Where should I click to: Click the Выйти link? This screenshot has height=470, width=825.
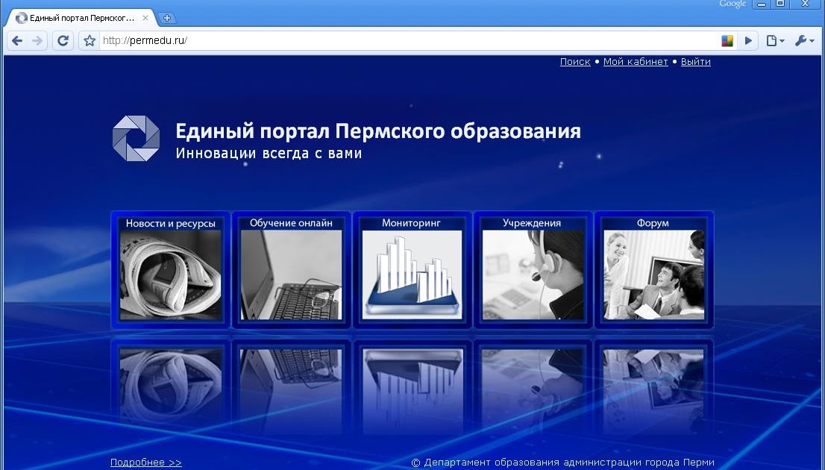point(695,62)
